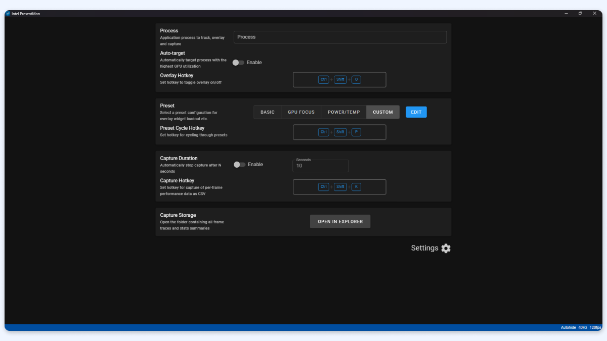
Task: Click the "Auto-target" heading
Action: [172, 53]
